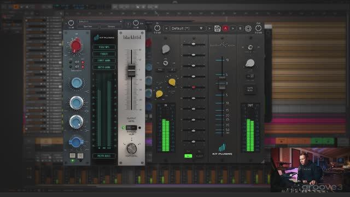The height and width of the screenshot is (197, 350).
Task: Select the FADER mode button
Action: 104,54
